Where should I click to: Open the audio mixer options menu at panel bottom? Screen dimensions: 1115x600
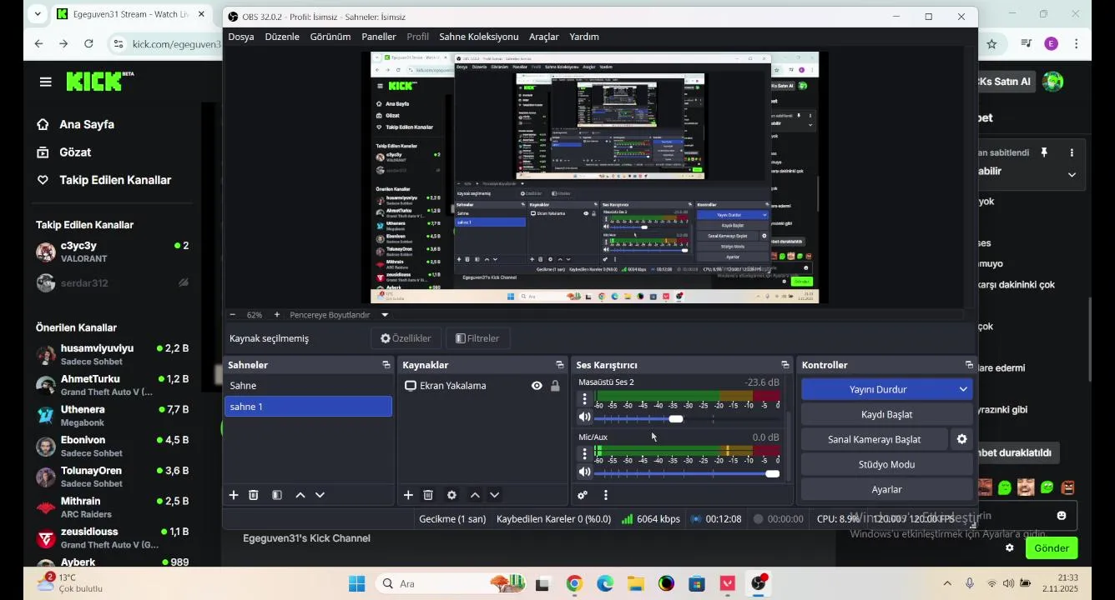606,495
